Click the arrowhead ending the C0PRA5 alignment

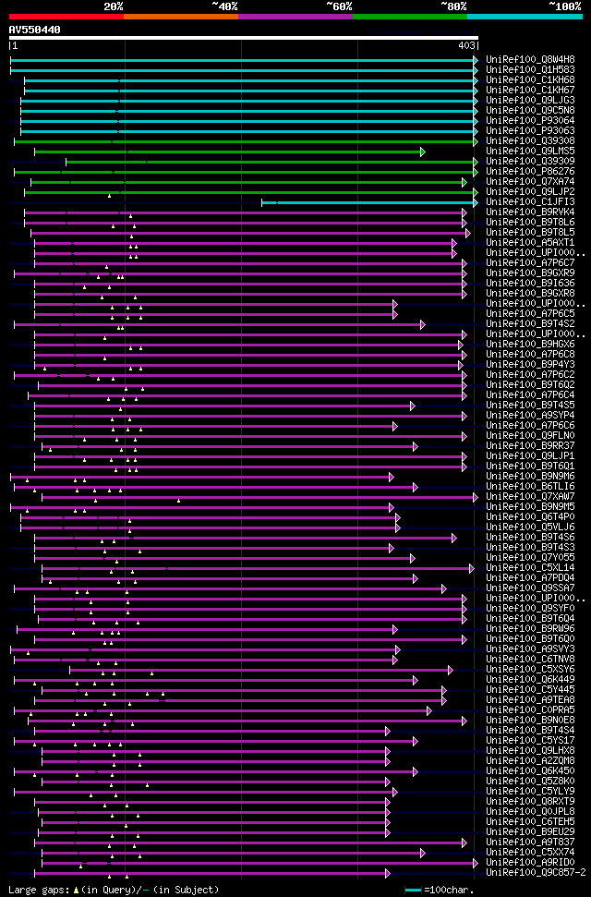coord(429,710)
